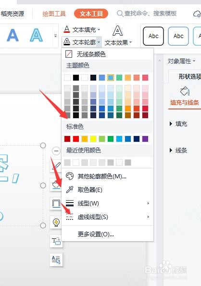Expand the 线型(W) submenu arrow
Image resolution: width=201 pixels, height=286 pixels.
(x=148, y=203)
